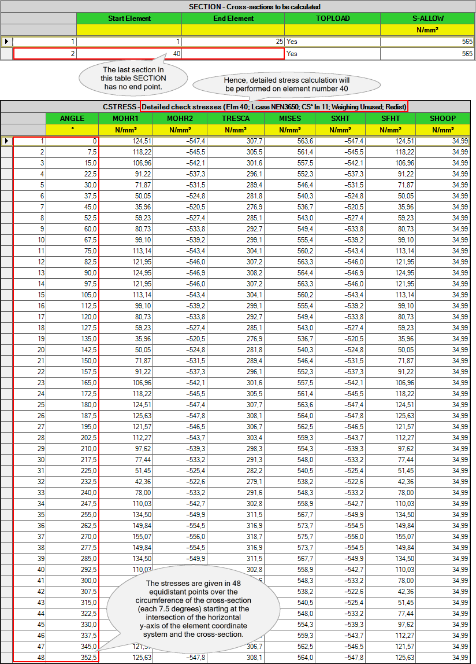This screenshot has height=664, width=476.
Task: Click row number 48 in the CSTRESS table
Action: (29, 657)
